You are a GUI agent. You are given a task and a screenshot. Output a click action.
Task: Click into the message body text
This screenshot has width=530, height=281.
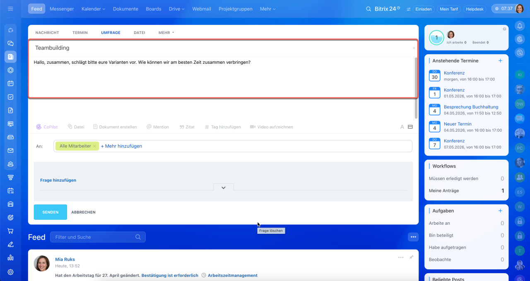tap(142, 62)
